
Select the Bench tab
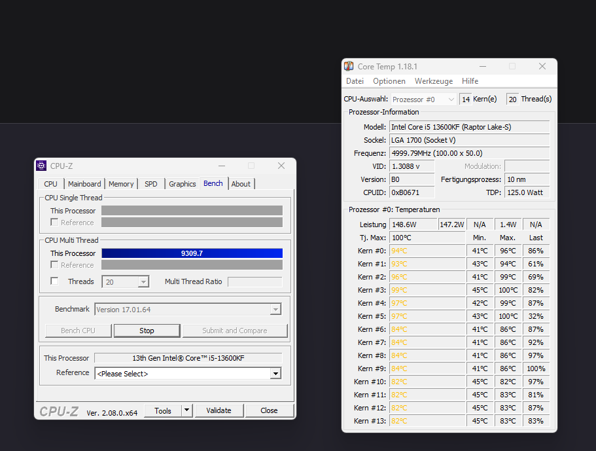213,183
